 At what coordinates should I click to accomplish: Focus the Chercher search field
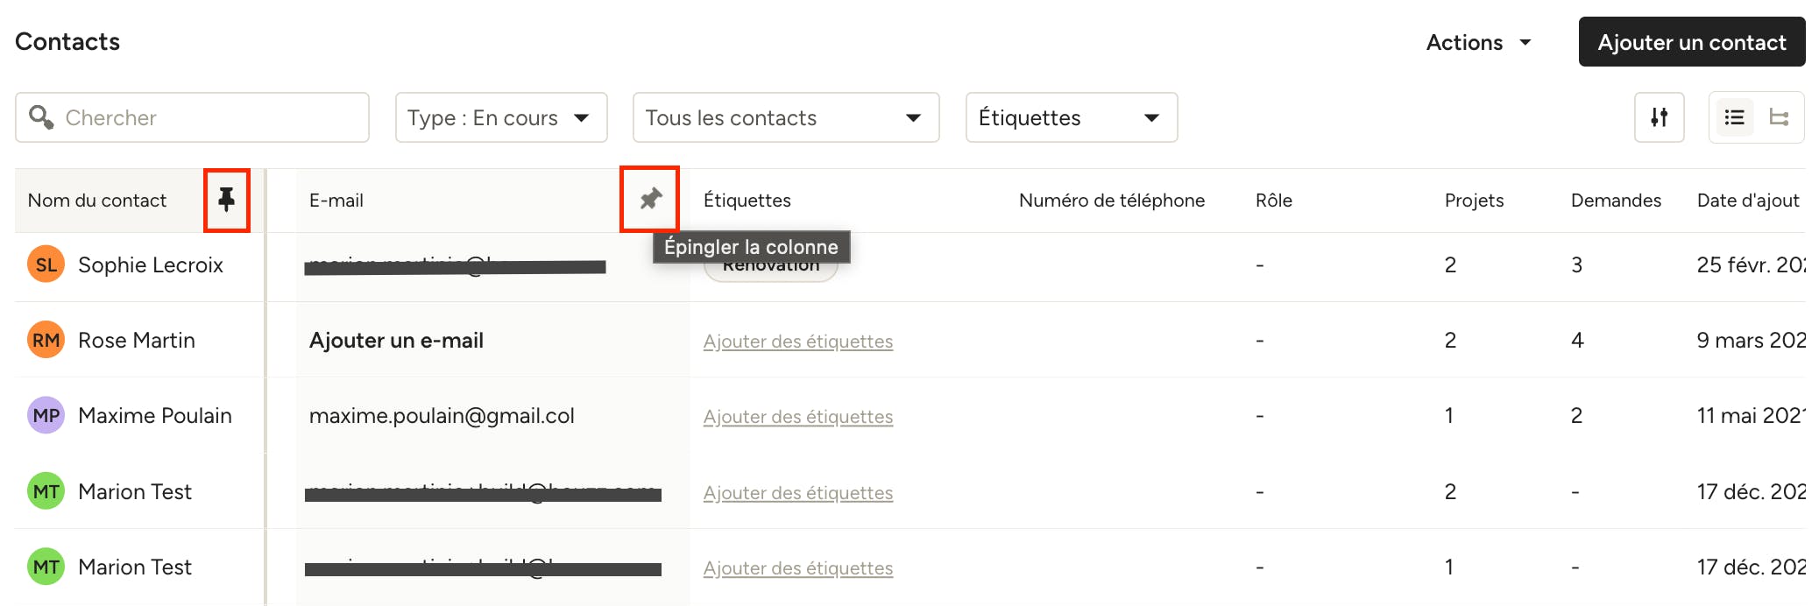pyautogui.click(x=192, y=117)
